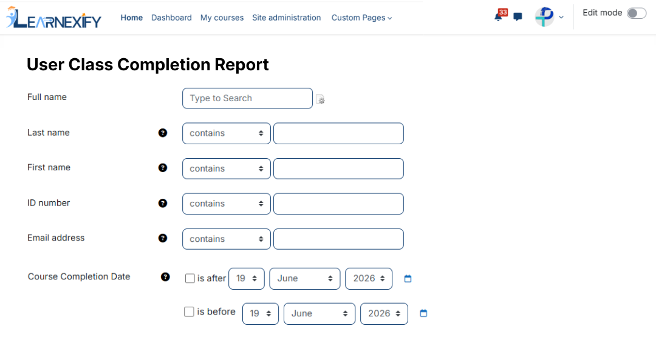656x343 pixels.
Task: Click the ID number text field
Action: [338, 204]
